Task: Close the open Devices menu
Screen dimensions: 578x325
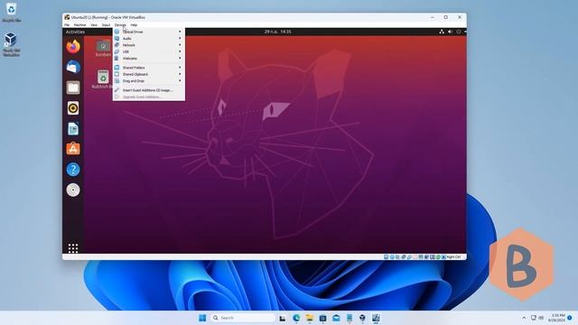Action: pyautogui.click(x=120, y=25)
